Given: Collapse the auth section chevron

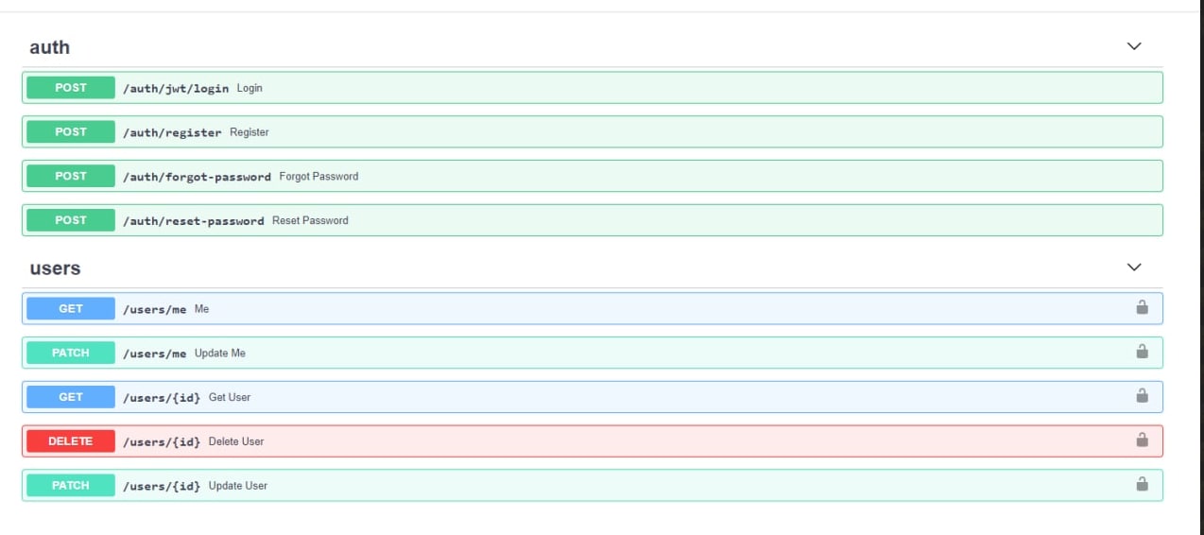Looking at the screenshot, I should [1134, 46].
